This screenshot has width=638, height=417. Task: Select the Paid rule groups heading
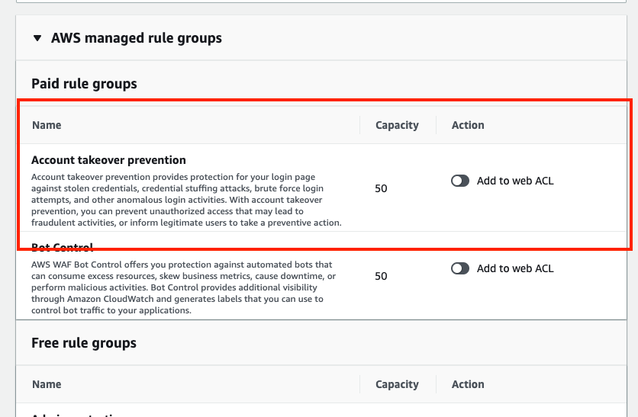pyautogui.click(x=84, y=84)
